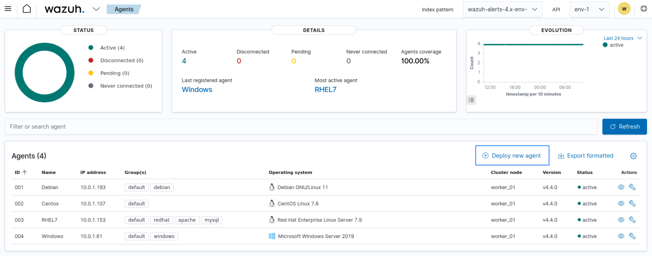Click the Deploy new agent plus icon
652x256 pixels.
pos(485,155)
